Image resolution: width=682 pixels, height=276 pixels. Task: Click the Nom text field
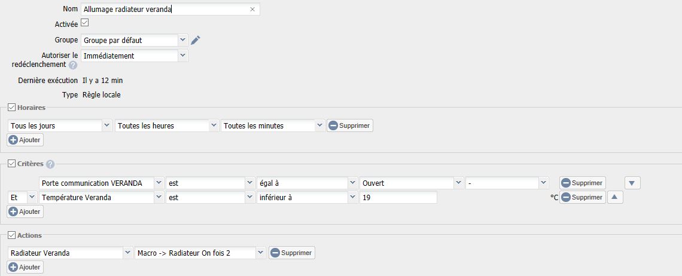pos(165,10)
